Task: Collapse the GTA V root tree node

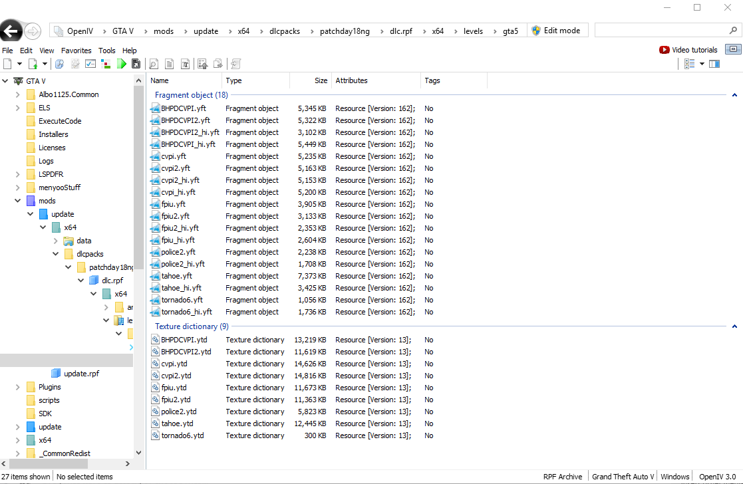Action: tap(5, 81)
